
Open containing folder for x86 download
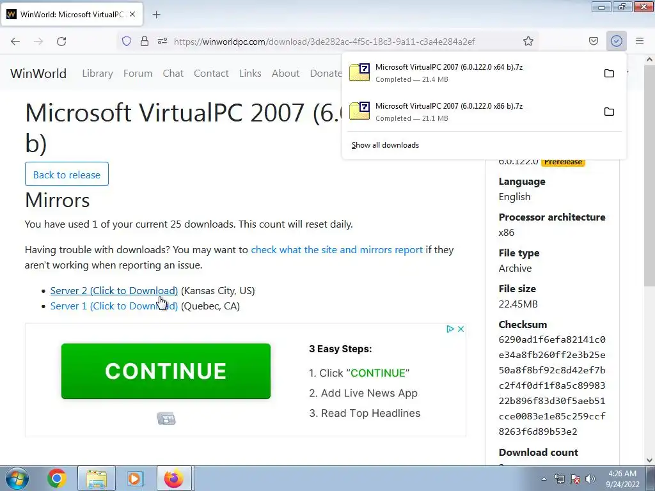pos(609,112)
